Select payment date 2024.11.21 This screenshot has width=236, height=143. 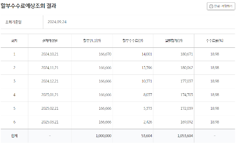[x=50, y=68]
